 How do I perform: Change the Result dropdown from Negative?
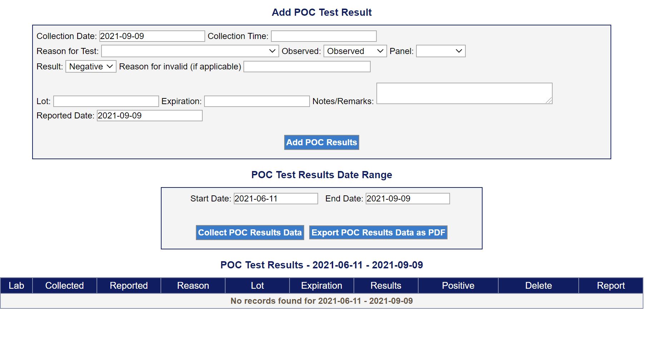pyautogui.click(x=91, y=67)
